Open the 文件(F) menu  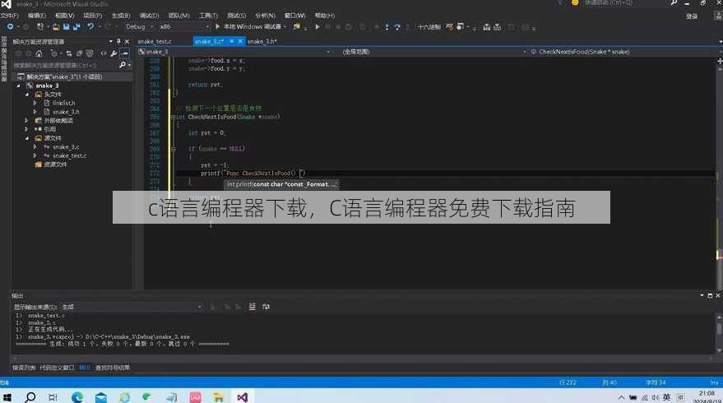[9, 16]
